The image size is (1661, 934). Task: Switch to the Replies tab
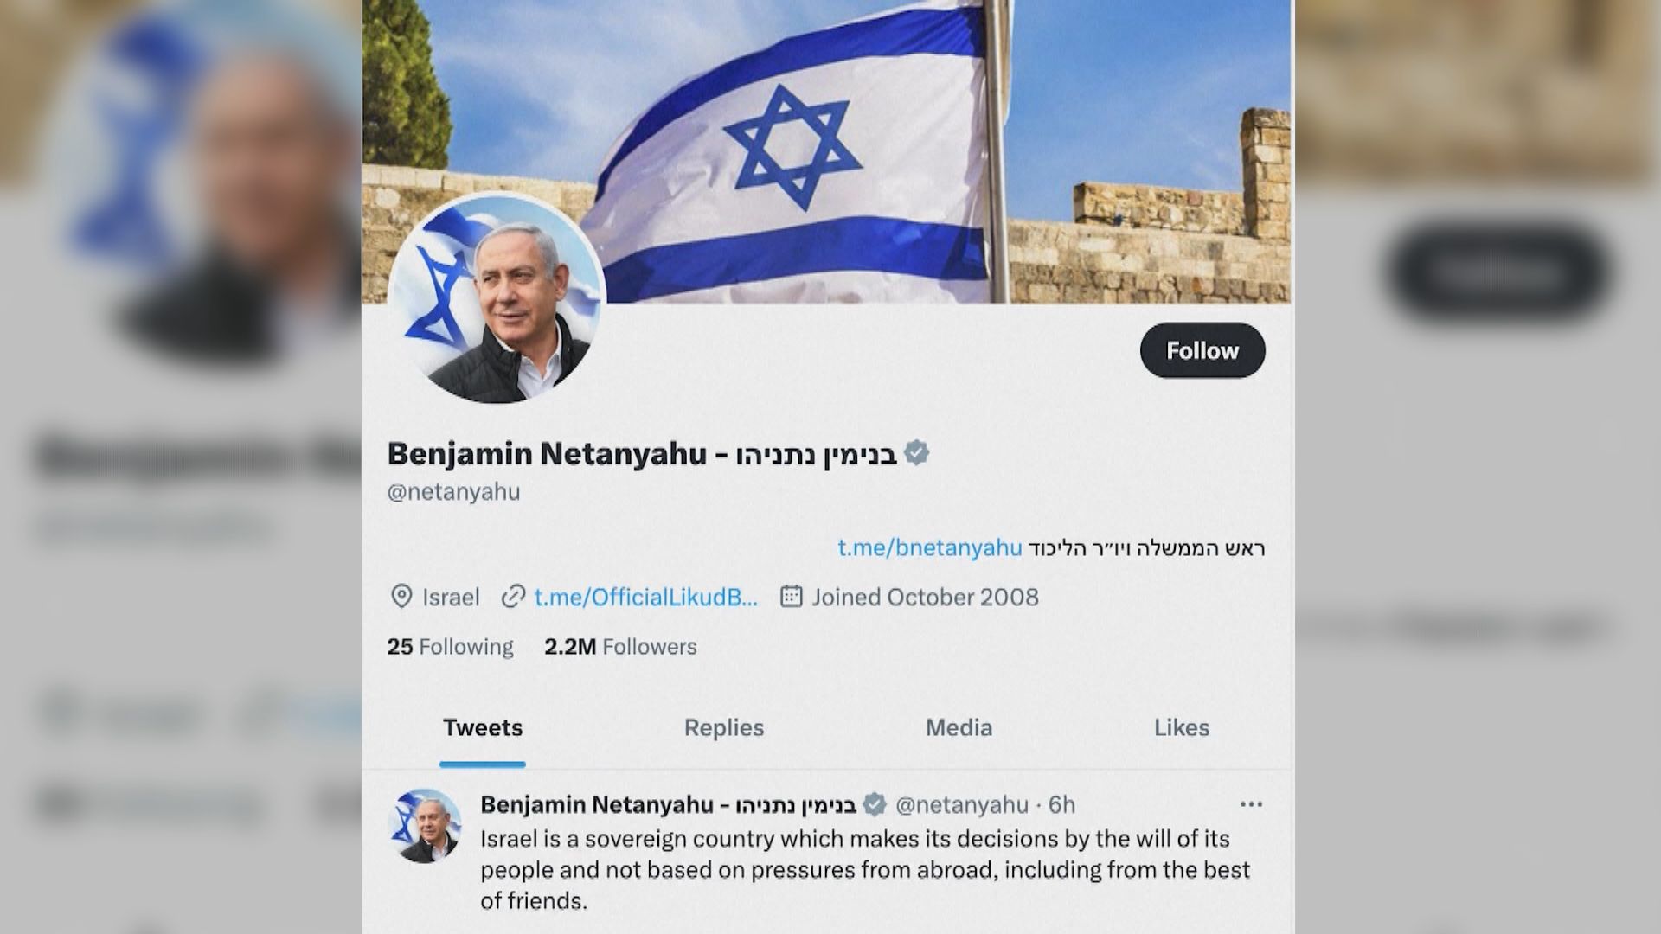click(724, 728)
